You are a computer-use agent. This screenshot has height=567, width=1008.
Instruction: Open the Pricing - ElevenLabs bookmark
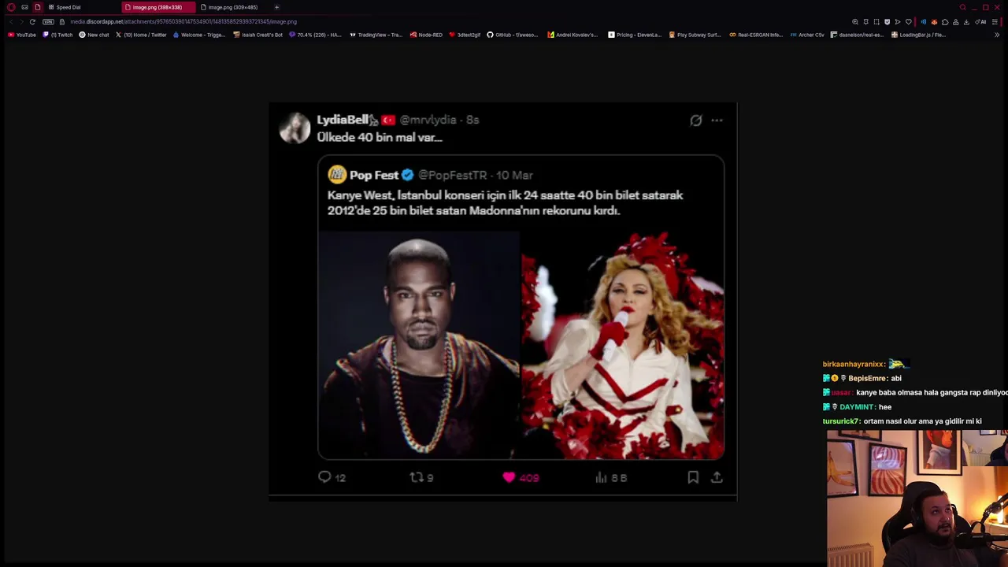pyautogui.click(x=635, y=35)
